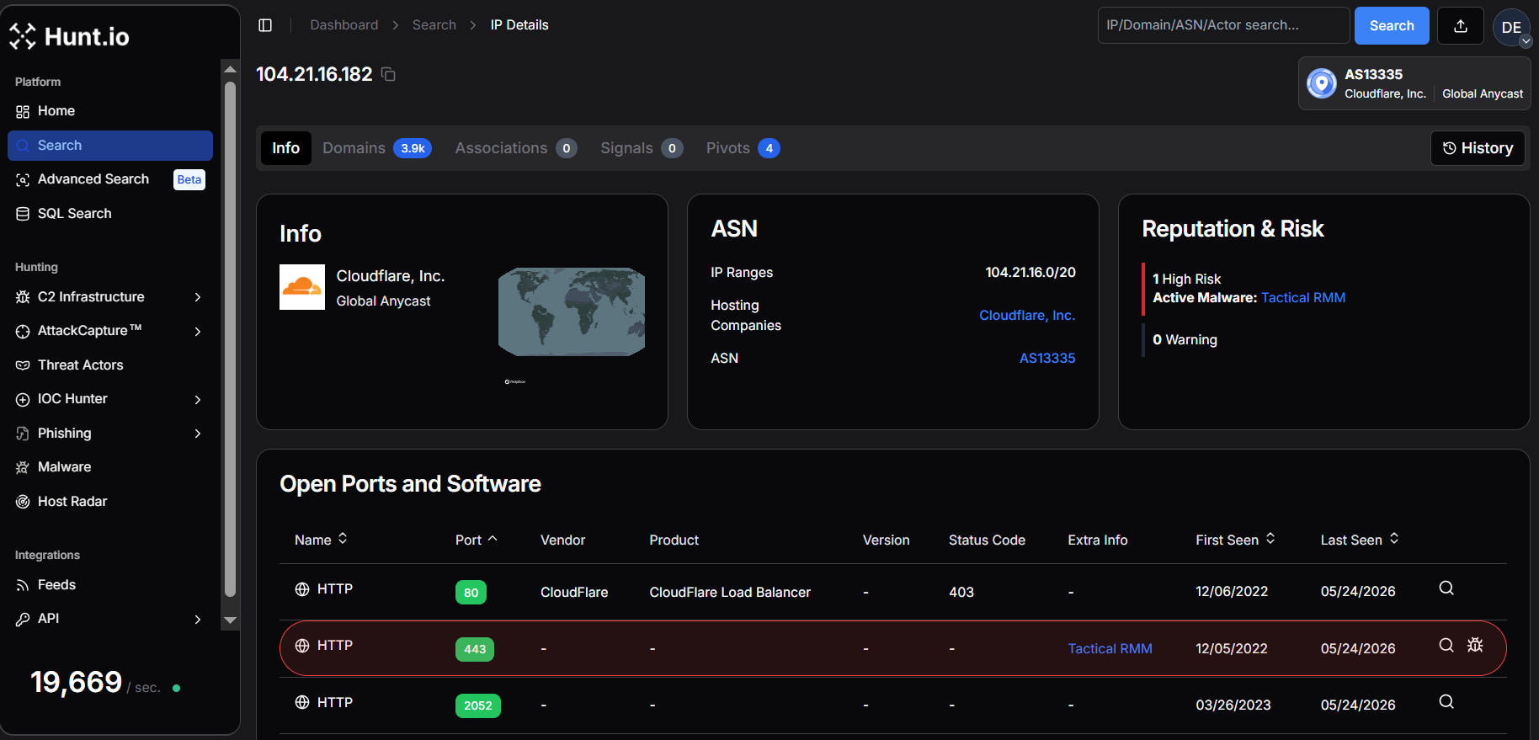Switch to the Pivots tab
The image size is (1539, 740).
(743, 148)
